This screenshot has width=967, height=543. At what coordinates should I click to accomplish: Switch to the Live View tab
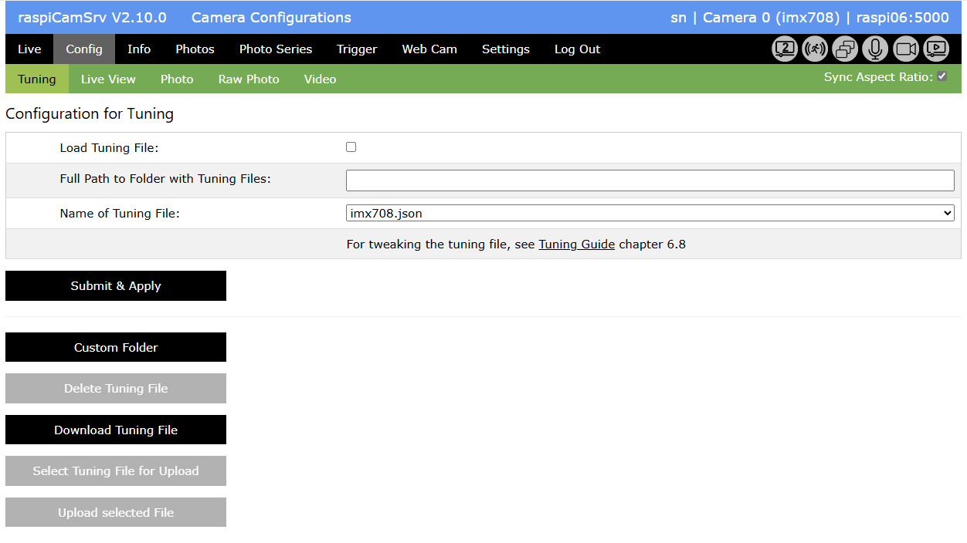[108, 79]
